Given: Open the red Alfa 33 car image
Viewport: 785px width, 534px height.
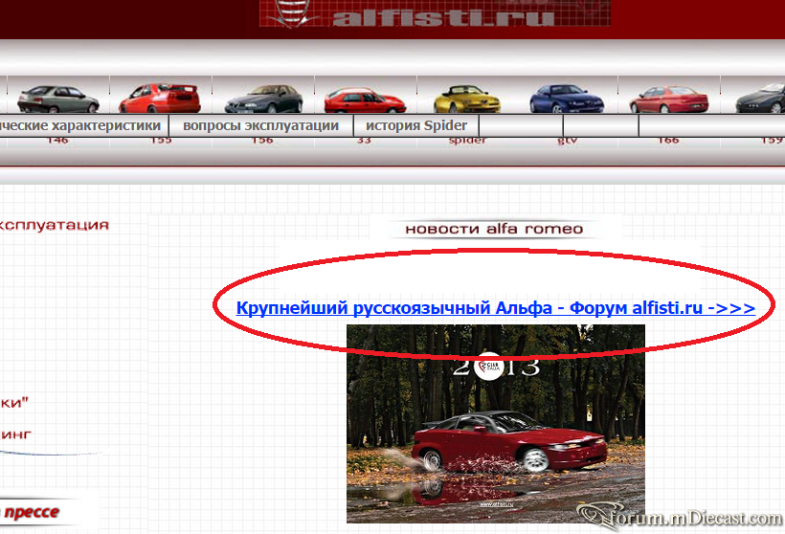Looking at the screenshot, I should tap(365, 100).
